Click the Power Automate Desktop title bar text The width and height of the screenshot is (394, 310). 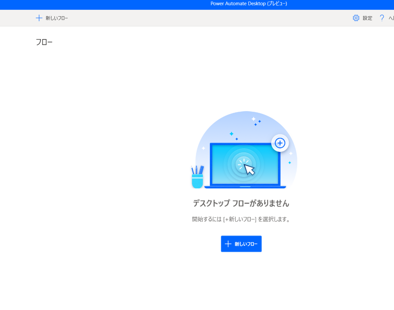249,4
